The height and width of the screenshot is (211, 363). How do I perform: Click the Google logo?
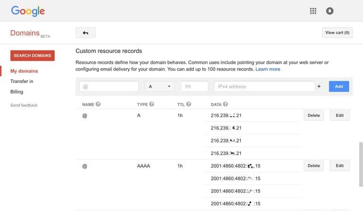click(28, 11)
